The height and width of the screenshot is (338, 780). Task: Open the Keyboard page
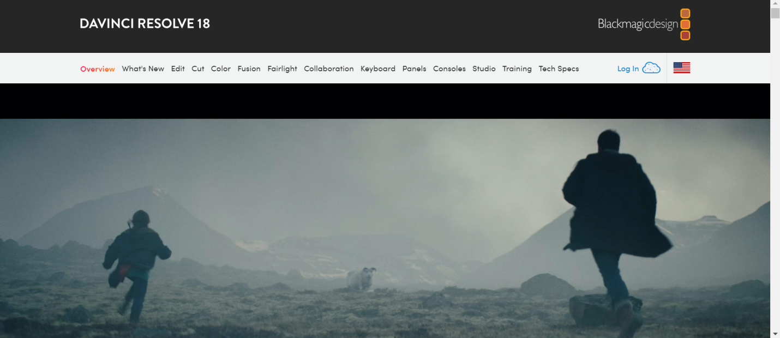[378, 69]
